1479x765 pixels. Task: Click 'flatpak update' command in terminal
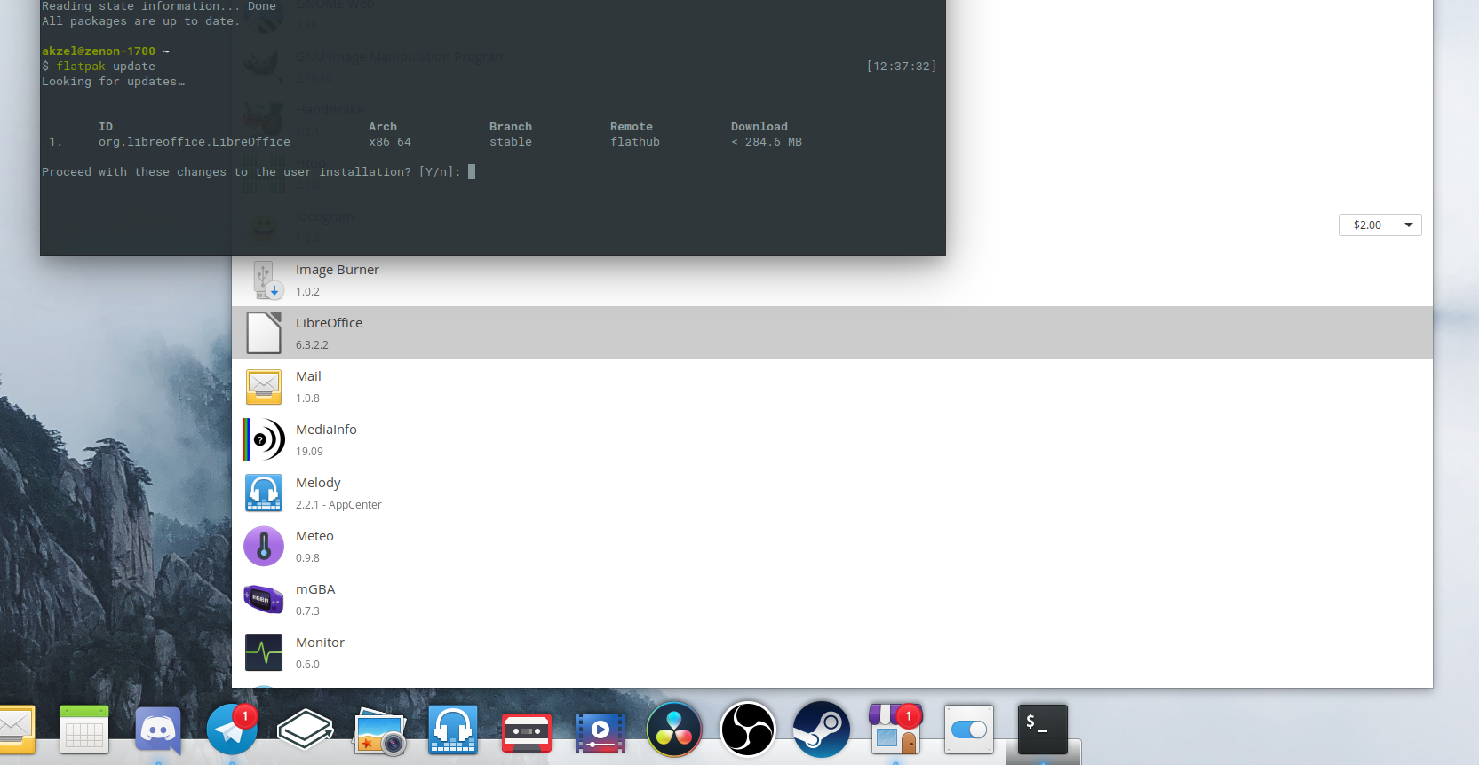(106, 67)
